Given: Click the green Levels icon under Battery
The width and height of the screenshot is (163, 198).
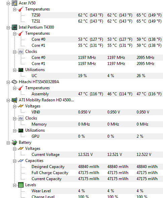Looking at the screenshot, I should coord(21,185).
